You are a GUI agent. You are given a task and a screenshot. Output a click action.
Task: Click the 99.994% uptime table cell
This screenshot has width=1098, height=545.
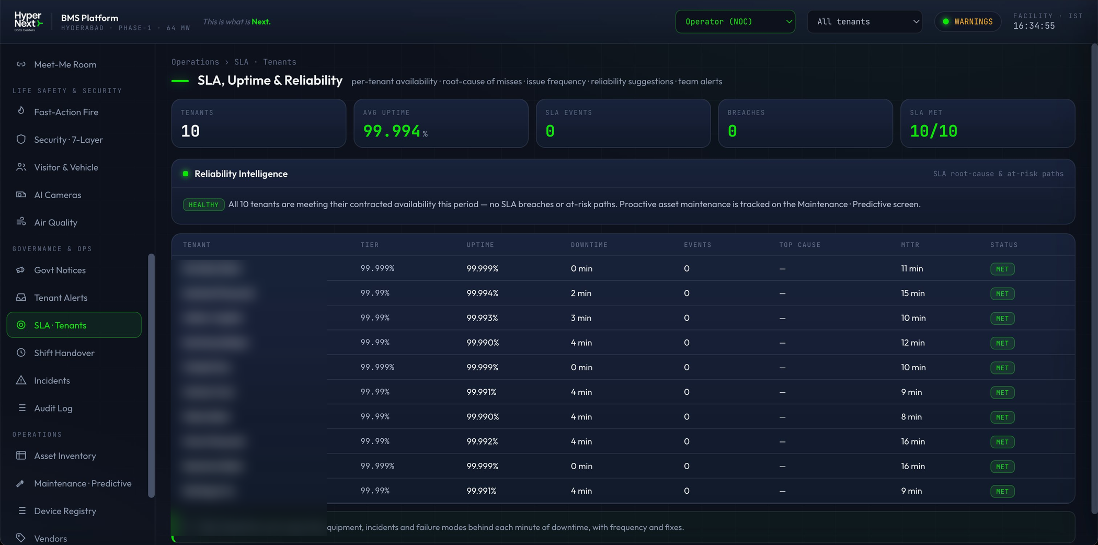[x=482, y=293]
